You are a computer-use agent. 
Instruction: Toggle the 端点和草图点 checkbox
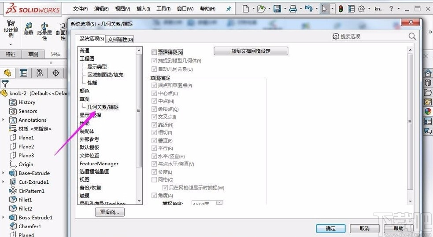tap(154, 85)
